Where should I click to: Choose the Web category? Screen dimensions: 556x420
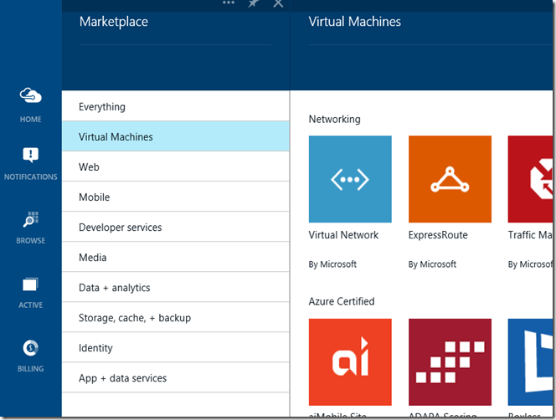tap(89, 167)
